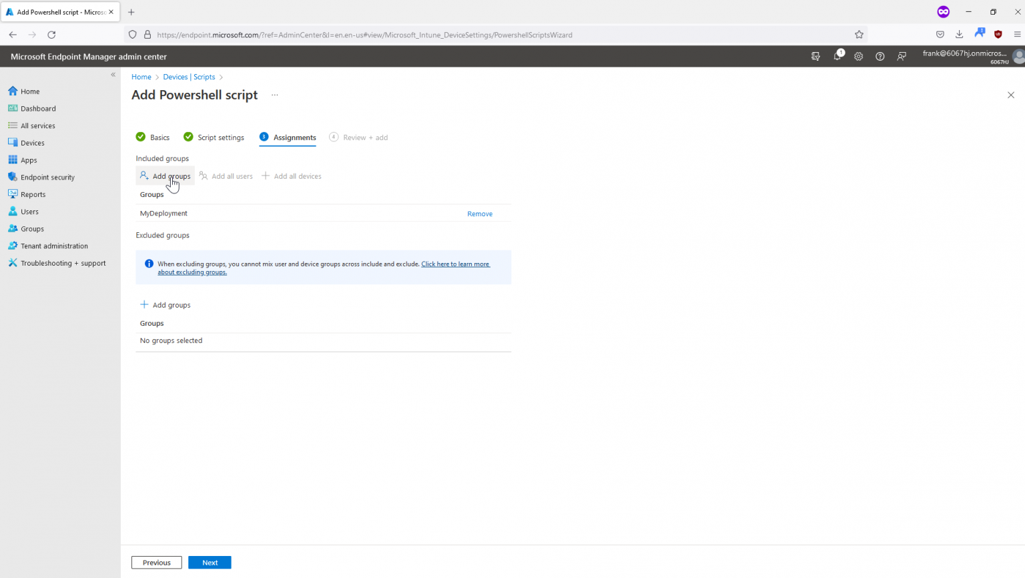Reload the page

pyautogui.click(x=51, y=34)
